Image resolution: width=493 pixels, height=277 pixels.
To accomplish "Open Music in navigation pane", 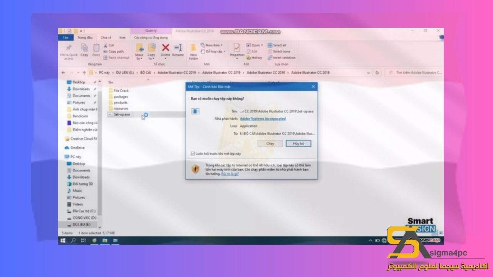I will [x=74, y=190].
